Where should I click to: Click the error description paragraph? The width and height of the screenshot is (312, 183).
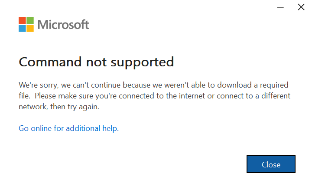click(154, 96)
